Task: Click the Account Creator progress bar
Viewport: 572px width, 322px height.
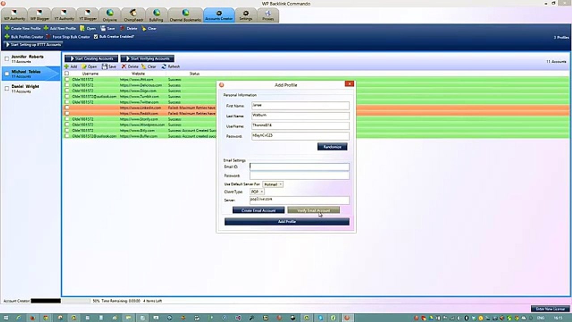Action: coord(46,301)
